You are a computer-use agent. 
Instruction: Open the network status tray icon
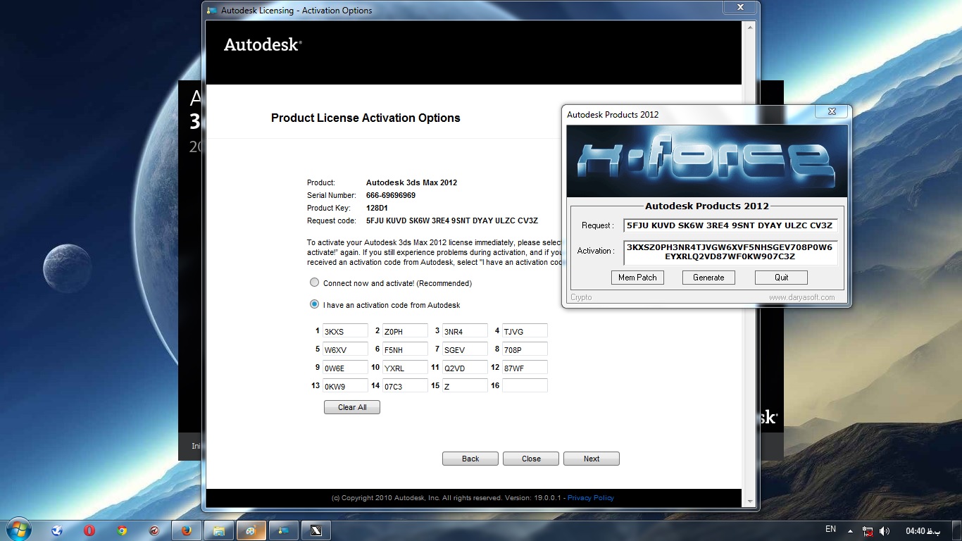(x=868, y=530)
